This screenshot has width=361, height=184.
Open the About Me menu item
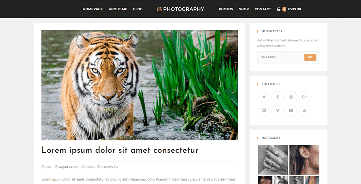[118, 9]
